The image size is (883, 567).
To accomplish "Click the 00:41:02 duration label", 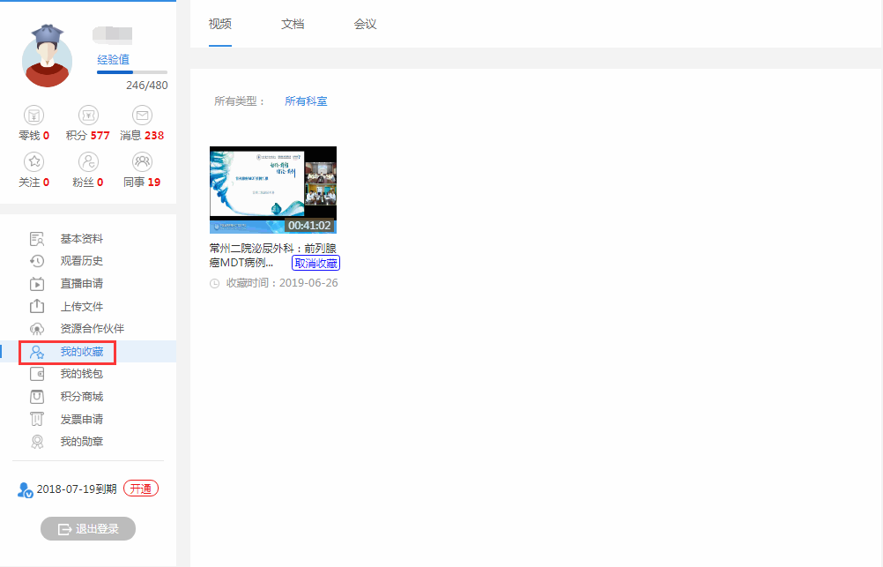I will [309, 226].
